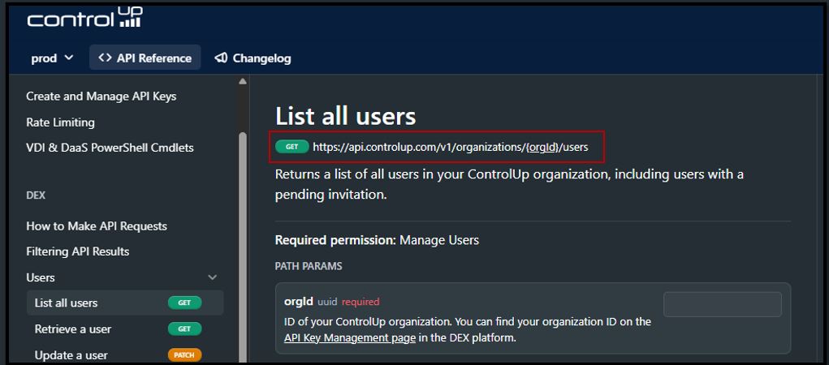
Task: Click the GET badge beside endpoint URL
Action: (291, 147)
